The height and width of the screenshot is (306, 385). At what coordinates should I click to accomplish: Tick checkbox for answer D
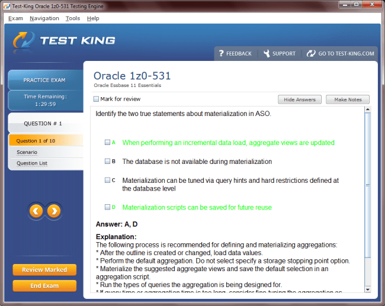pyautogui.click(x=107, y=207)
